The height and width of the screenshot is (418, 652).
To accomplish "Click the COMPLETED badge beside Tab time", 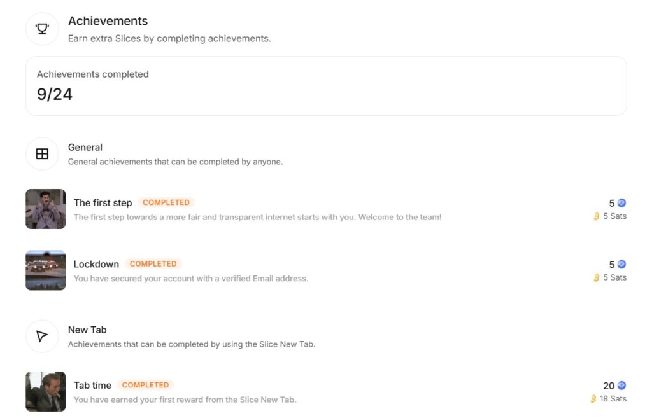I will point(145,385).
